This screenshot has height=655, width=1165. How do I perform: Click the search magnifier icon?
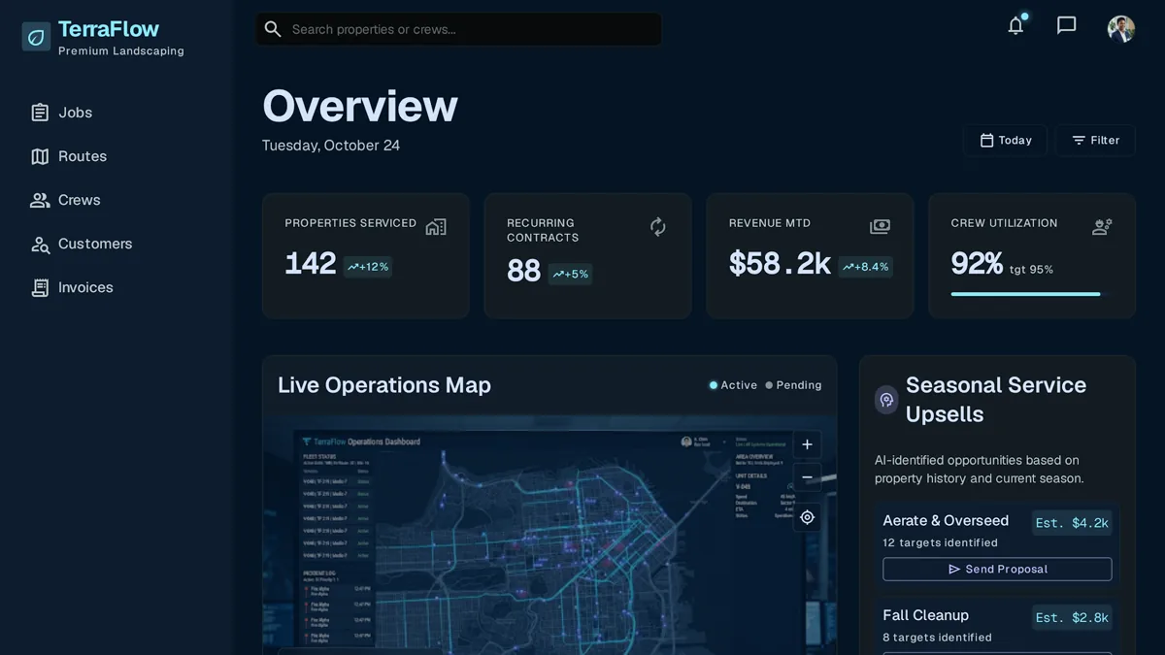tap(273, 29)
